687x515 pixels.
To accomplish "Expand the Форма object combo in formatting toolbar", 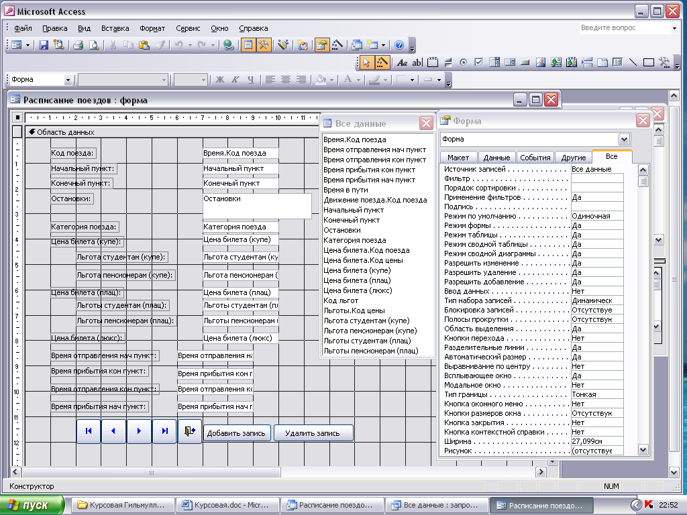I will (68, 80).
